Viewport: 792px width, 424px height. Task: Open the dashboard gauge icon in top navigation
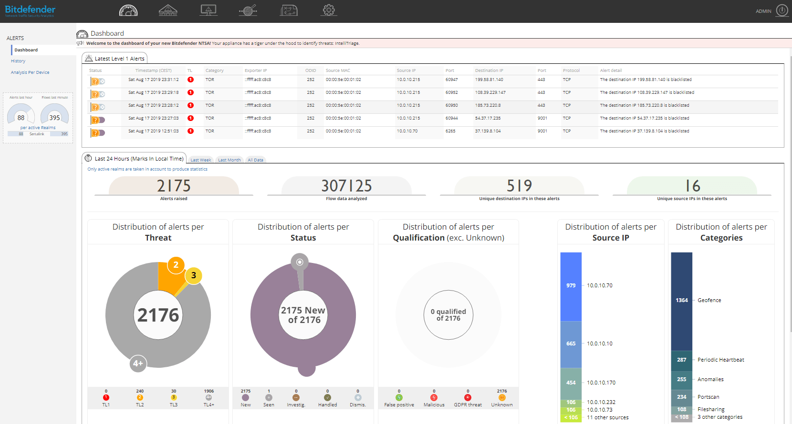pyautogui.click(x=128, y=10)
